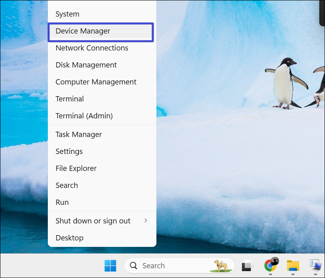Launch Terminal (Admin)
This screenshot has height=278, width=325.
(84, 116)
